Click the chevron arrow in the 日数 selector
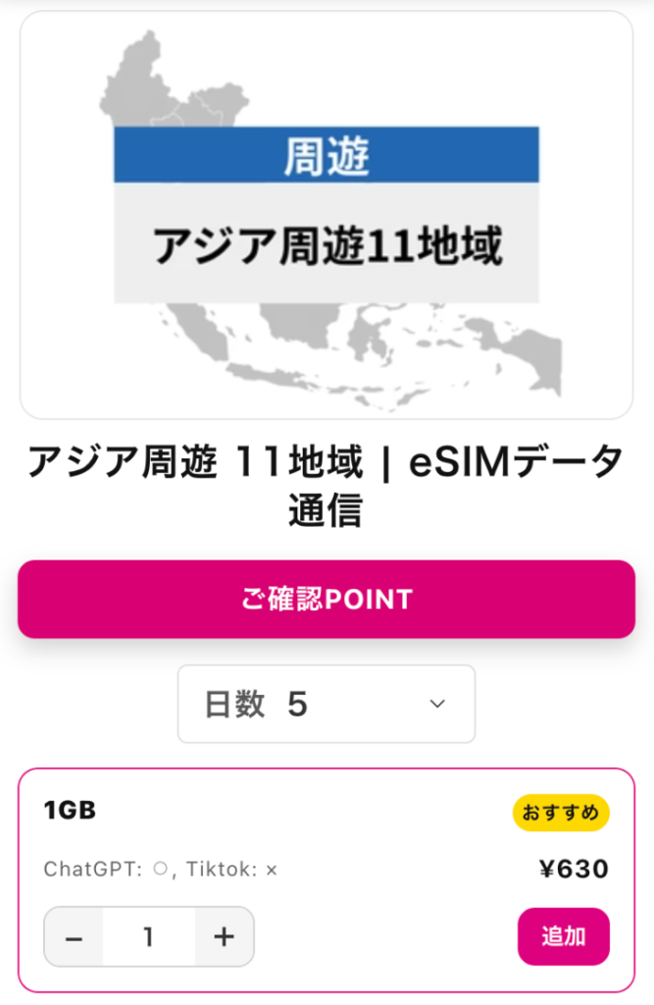654x1005 pixels. [x=438, y=704]
